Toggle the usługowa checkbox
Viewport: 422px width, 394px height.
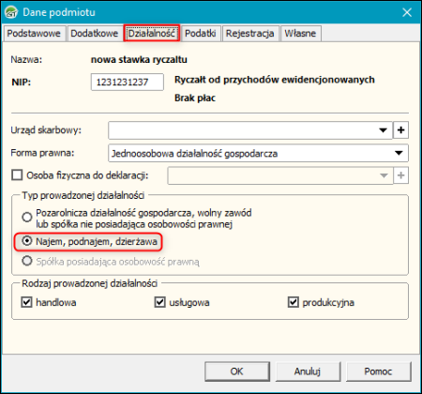pos(159,302)
